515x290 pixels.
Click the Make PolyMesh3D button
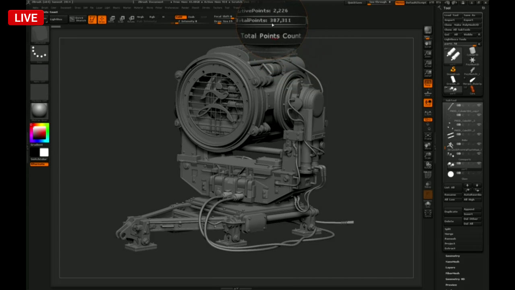[x=466, y=25]
